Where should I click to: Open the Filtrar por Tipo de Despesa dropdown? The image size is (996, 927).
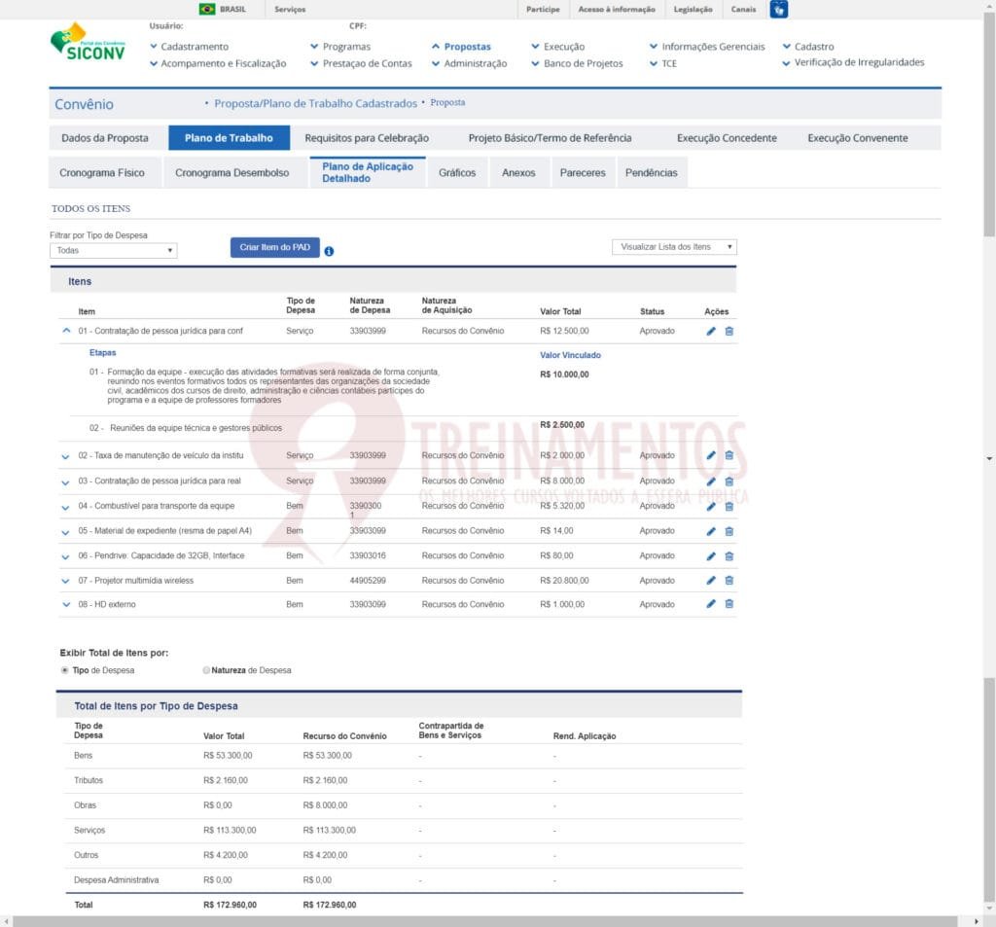pos(114,250)
